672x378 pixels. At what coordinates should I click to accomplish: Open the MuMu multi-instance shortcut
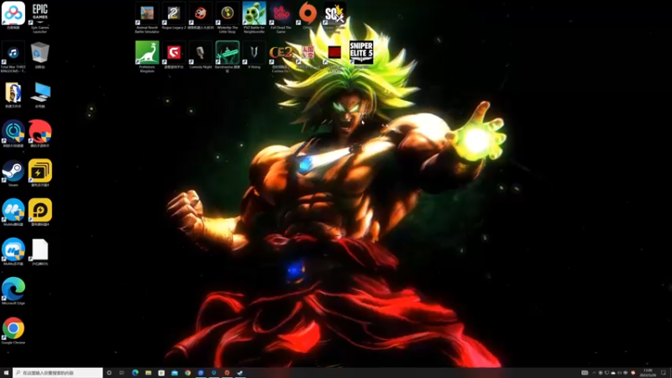pyautogui.click(x=13, y=251)
